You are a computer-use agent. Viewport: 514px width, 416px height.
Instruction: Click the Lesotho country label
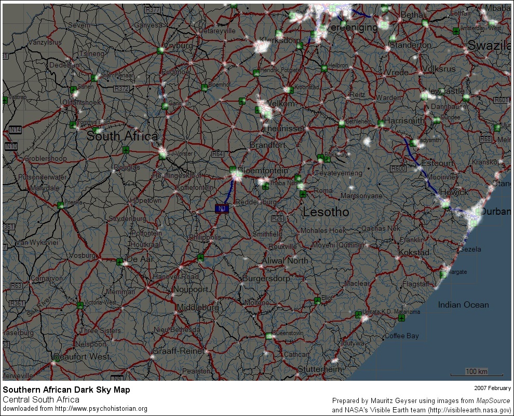[x=326, y=213]
